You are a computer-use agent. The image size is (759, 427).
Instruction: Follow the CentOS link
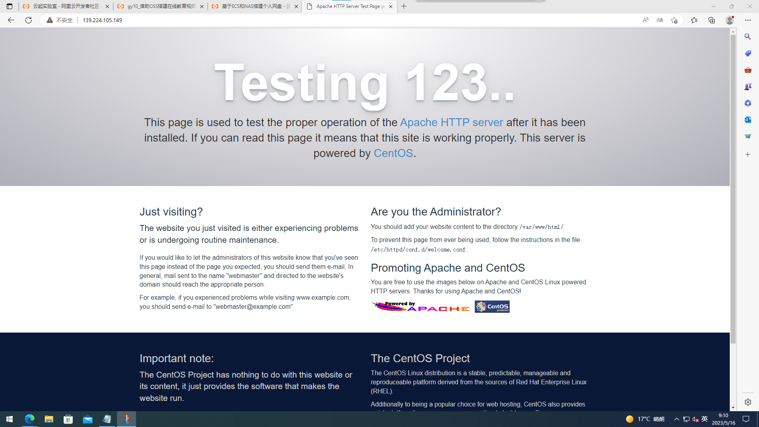393,153
